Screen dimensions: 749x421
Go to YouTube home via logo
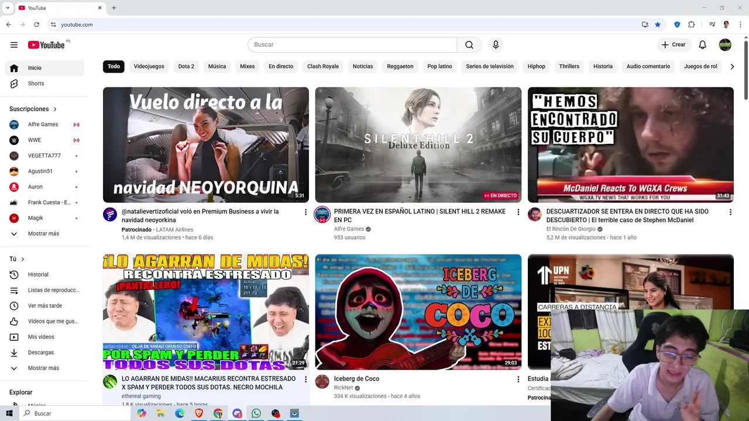point(46,45)
